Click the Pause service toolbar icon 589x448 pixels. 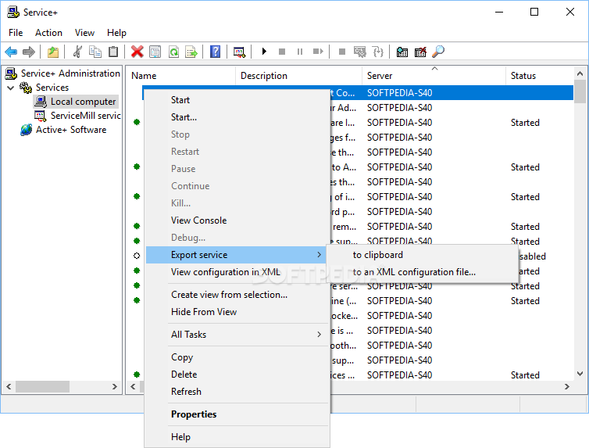300,51
